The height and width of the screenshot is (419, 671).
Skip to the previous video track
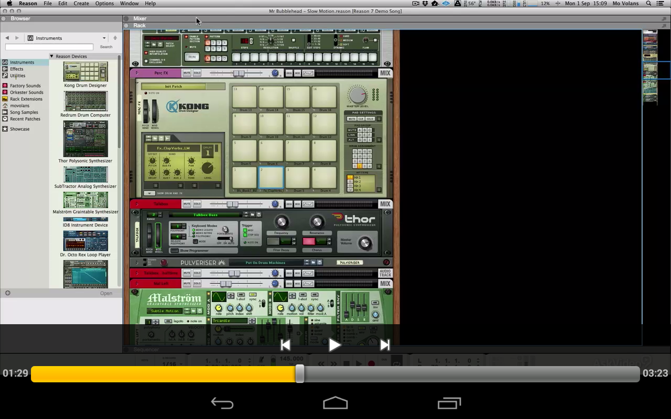click(x=285, y=345)
